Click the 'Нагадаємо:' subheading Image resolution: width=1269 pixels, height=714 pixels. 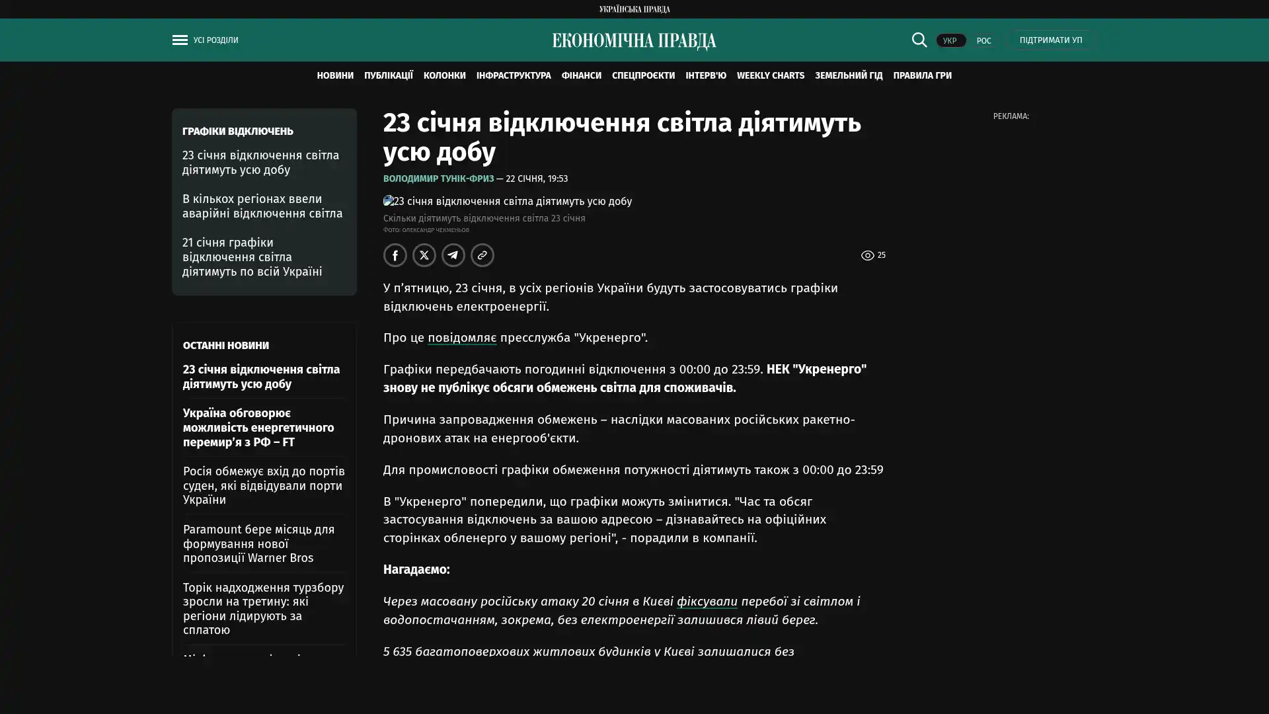tap(416, 569)
